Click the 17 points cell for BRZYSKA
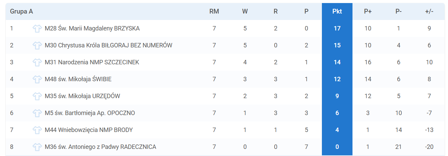 337,28
